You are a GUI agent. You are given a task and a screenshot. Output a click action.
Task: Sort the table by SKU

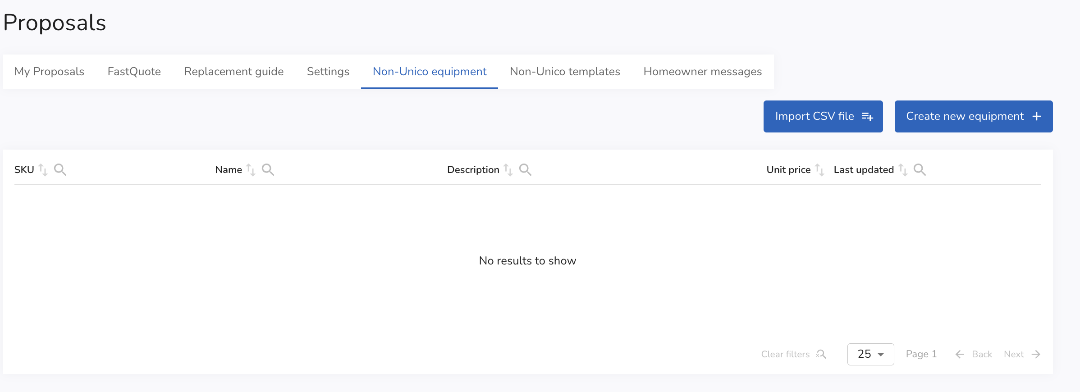click(43, 170)
